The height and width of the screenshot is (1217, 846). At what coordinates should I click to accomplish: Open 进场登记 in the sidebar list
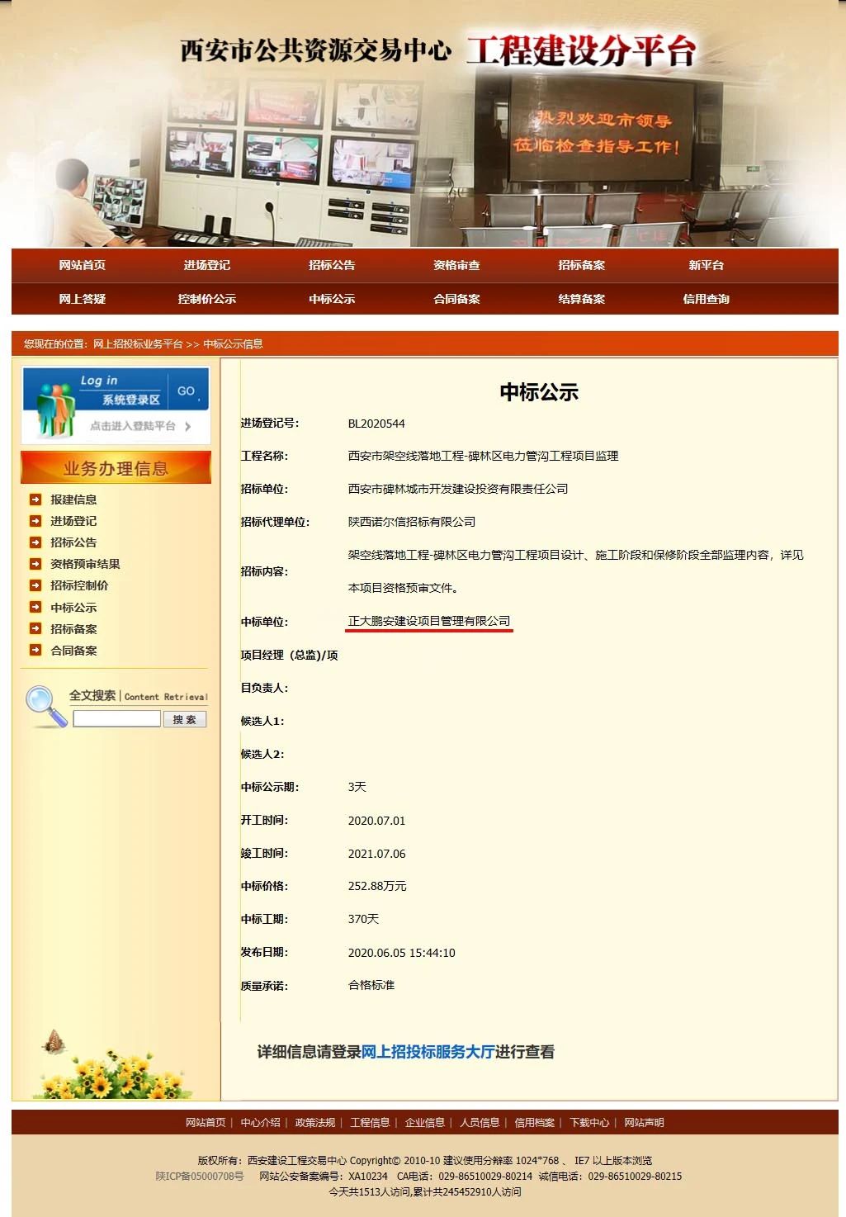pyautogui.click(x=73, y=521)
